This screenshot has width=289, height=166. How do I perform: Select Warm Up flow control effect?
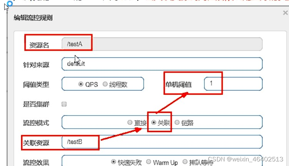[x=149, y=162]
